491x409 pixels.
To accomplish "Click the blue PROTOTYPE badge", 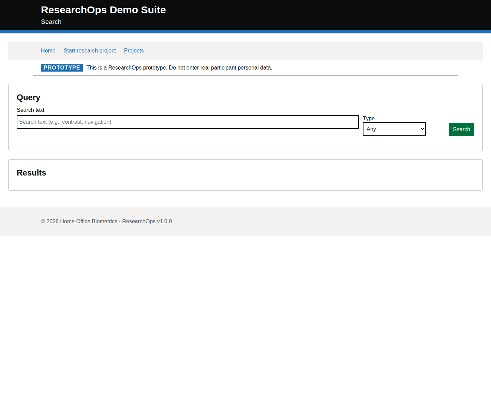I will click(x=62, y=67).
